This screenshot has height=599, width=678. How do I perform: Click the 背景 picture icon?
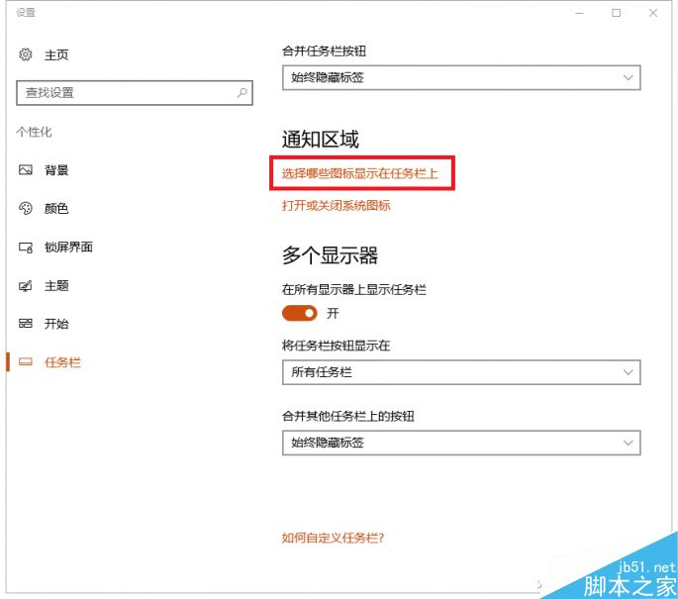point(26,170)
